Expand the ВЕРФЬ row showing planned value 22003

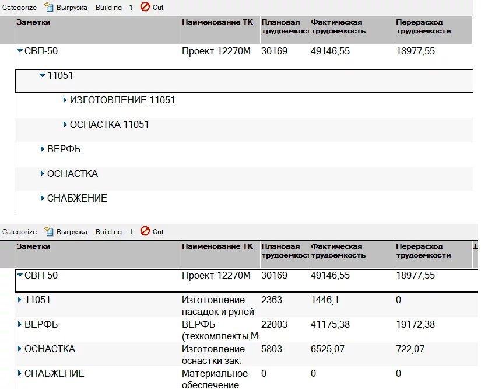20,325
